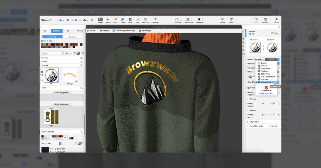Image resolution: width=321 pixels, height=168 pixels.
Task: Refresh the ray trace rendering
Action: pos(104,31)
